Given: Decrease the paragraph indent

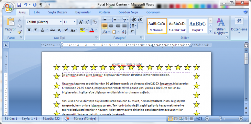Looking at the screenshot, I should (133, 20).
